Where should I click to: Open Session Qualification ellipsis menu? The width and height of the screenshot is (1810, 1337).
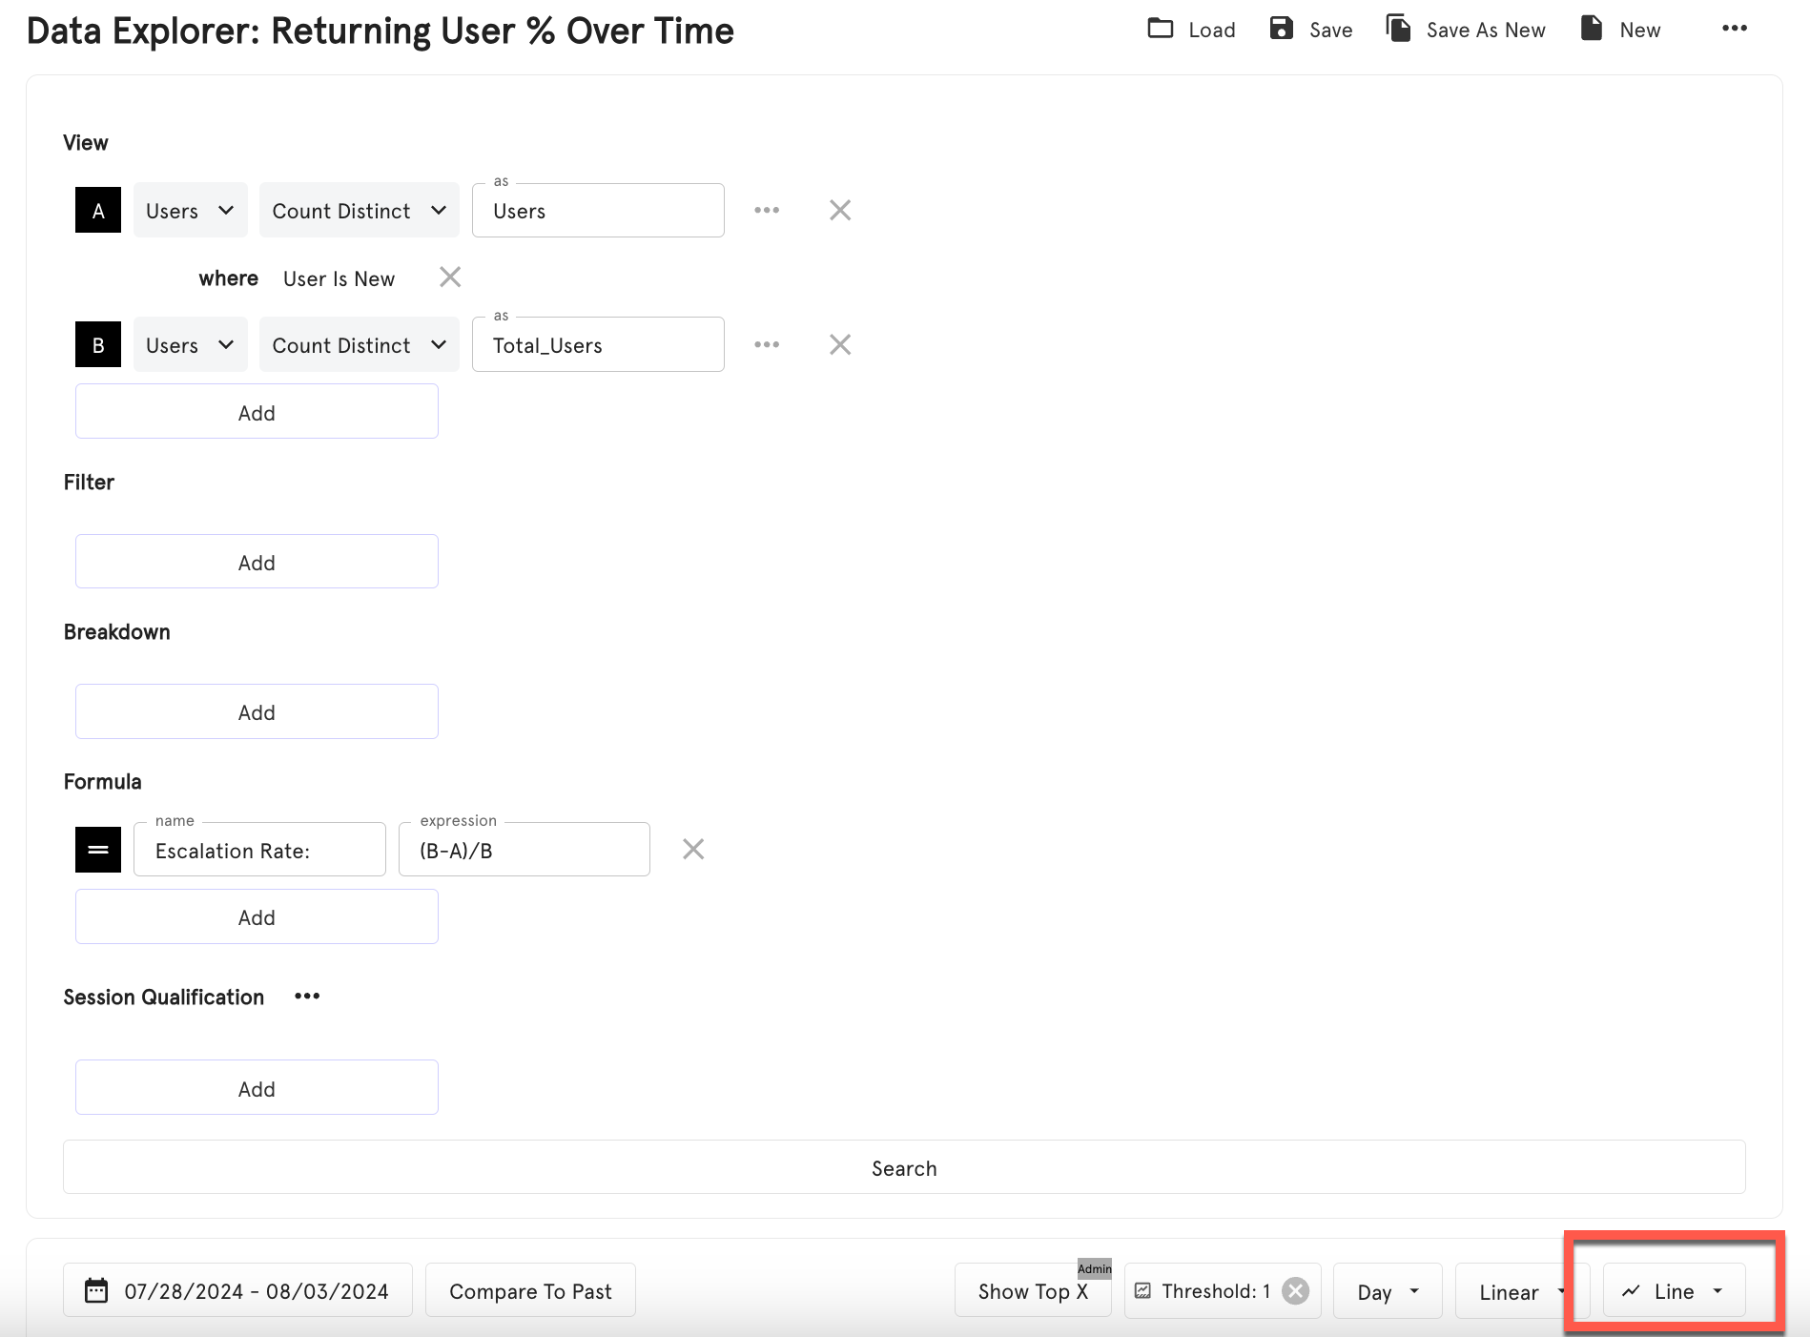point(307,997)
